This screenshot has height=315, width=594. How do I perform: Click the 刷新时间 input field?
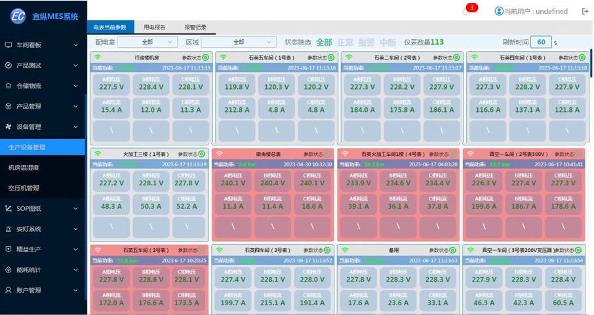click(540, 42)
